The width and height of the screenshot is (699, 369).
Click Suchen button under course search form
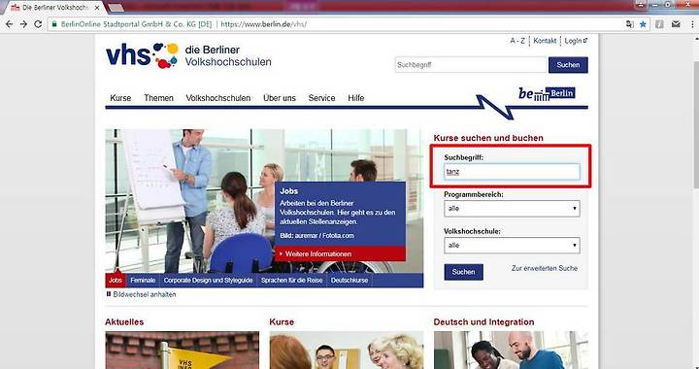464,272
